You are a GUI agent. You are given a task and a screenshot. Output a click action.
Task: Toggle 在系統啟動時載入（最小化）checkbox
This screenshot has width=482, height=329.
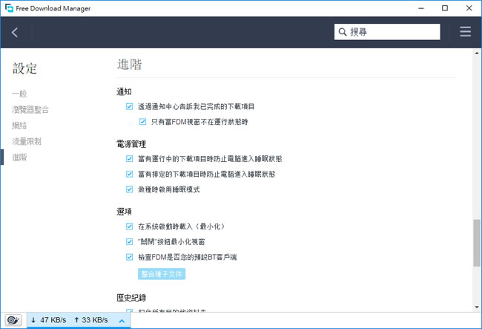click(130, 227)
